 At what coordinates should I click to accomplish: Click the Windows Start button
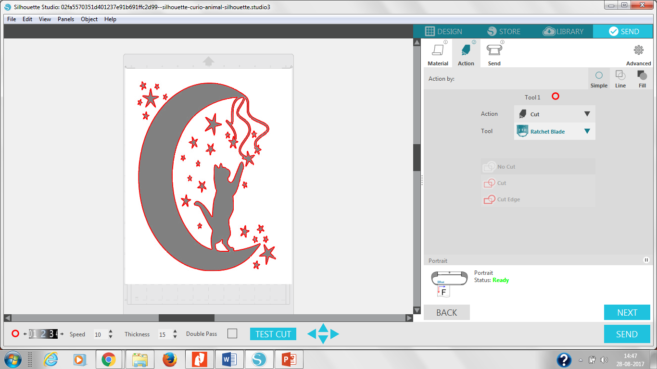pos(12,359)
